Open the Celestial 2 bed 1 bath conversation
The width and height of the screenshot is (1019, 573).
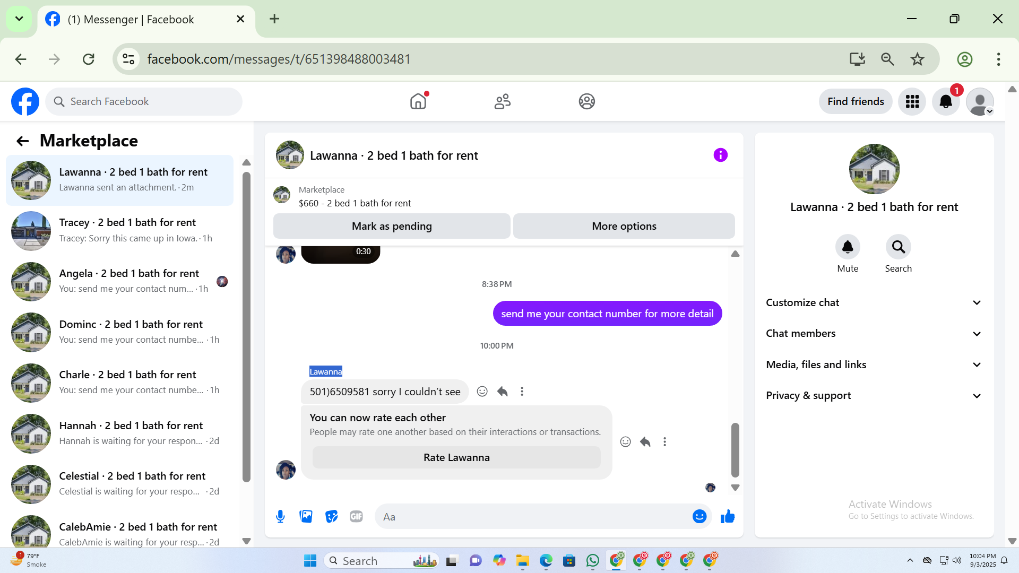[x=119, y=484]
